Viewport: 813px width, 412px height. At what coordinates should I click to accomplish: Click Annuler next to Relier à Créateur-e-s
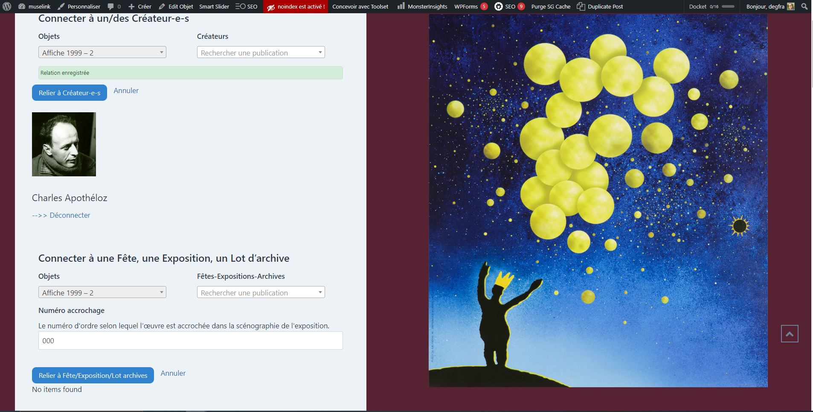[126, 91]
